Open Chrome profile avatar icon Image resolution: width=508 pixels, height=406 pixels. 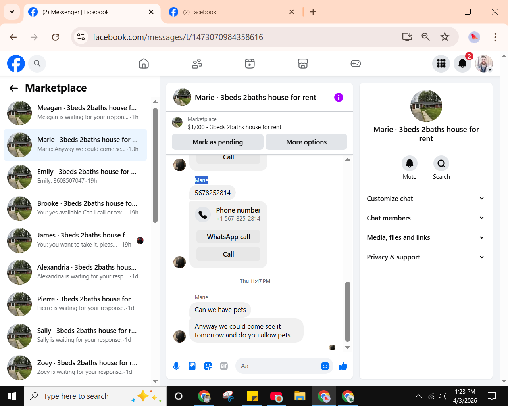coord(474,37)
